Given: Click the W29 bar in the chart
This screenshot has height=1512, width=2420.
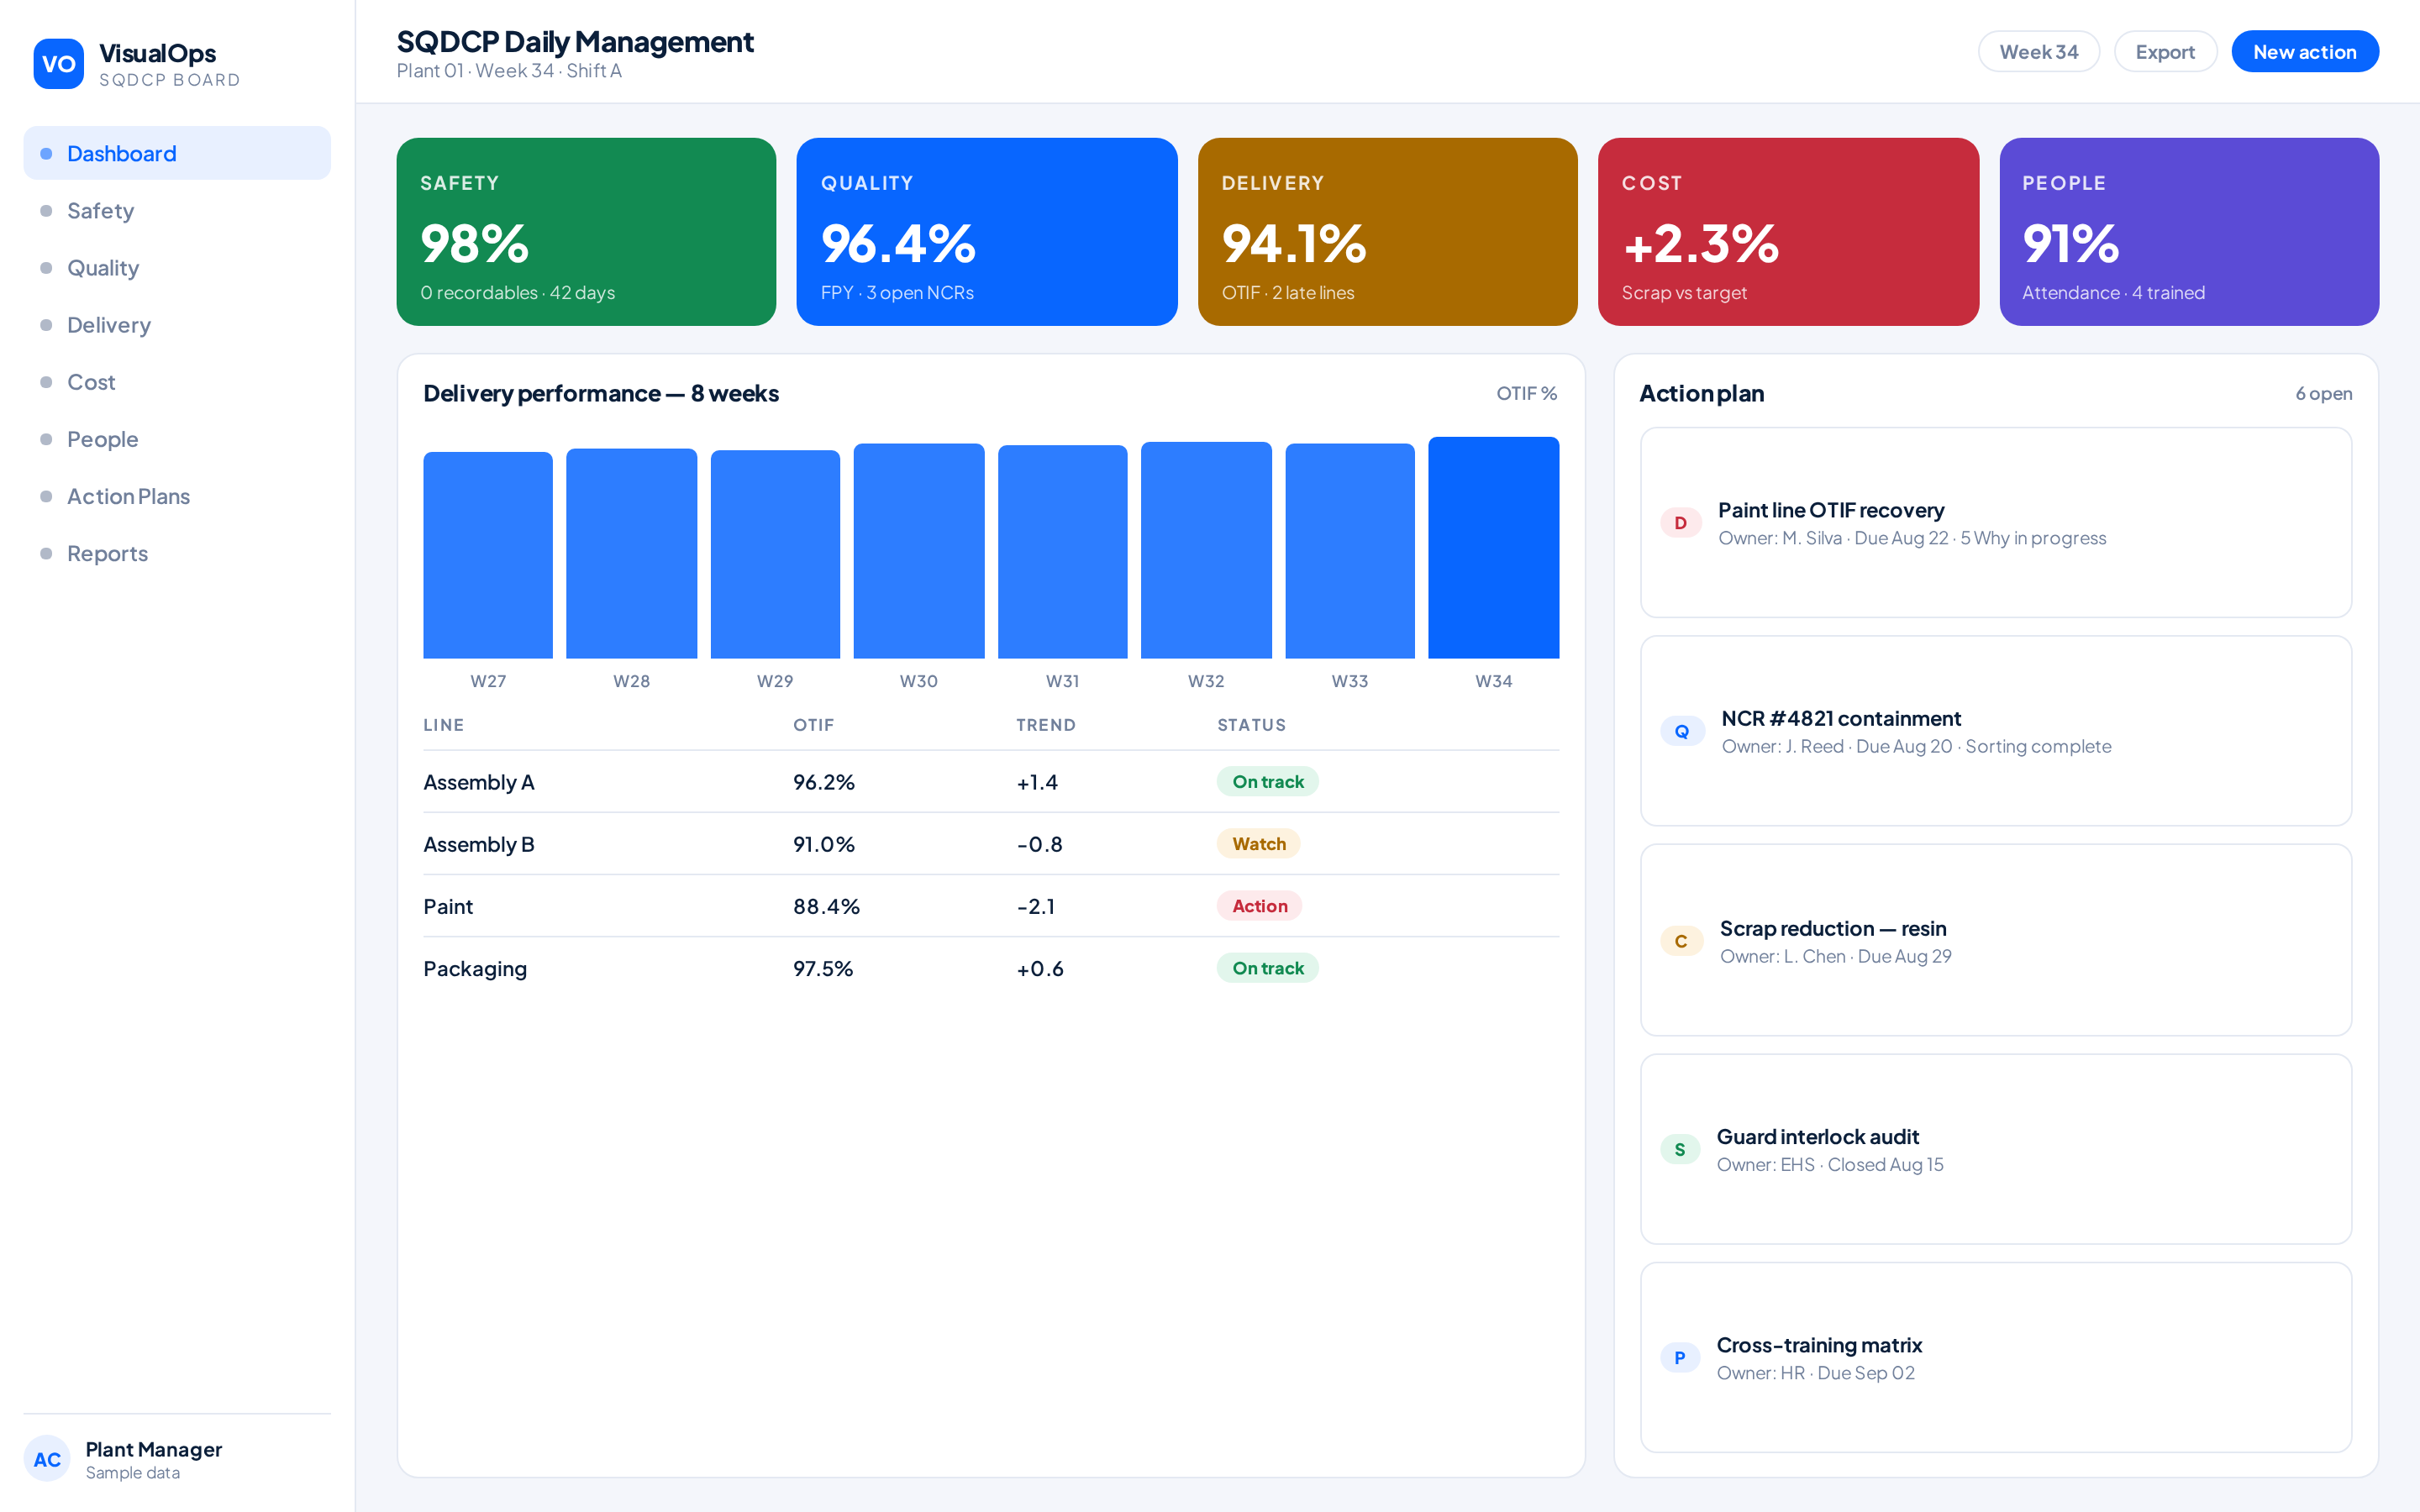Looking at the screenshot, I should (775, 554).
